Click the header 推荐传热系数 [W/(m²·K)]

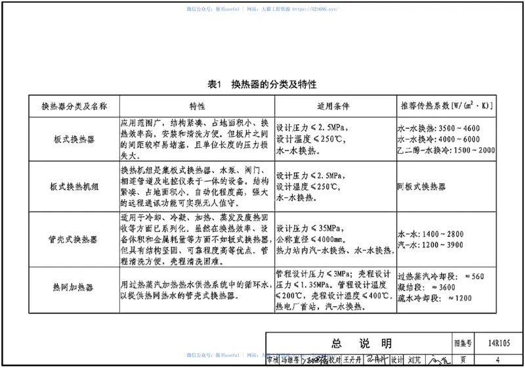pos(447,106)
